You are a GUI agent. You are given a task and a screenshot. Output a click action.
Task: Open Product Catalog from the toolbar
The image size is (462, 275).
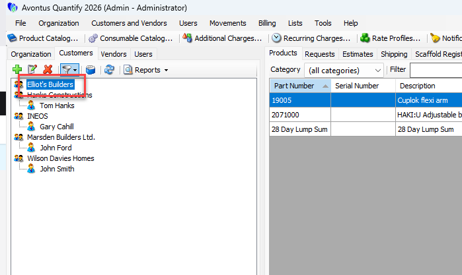coord(43,38)
